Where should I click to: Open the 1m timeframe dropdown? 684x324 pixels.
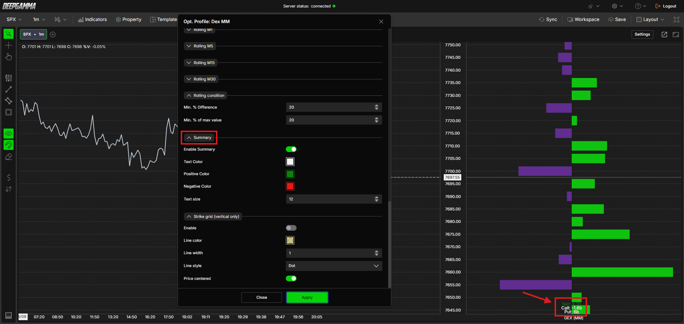(x=39, y=20)
